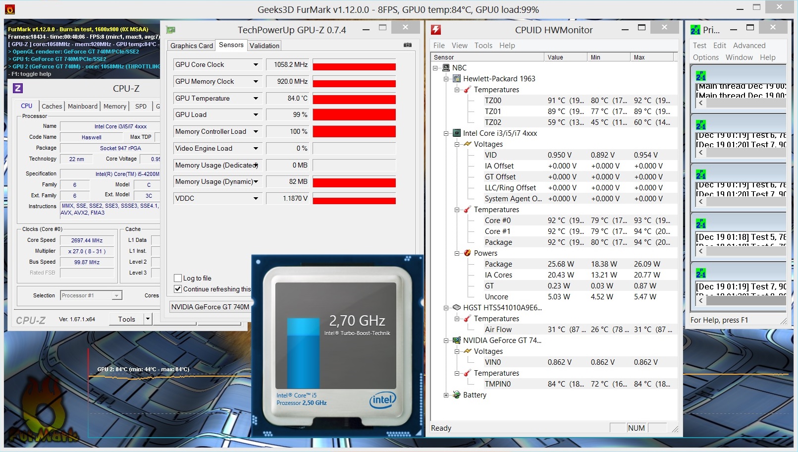Click the last Prime95 worker window icon
Image resolution: width=798 pixels, height=452 pixels.
pyautogui.click(x=700, y=273)
